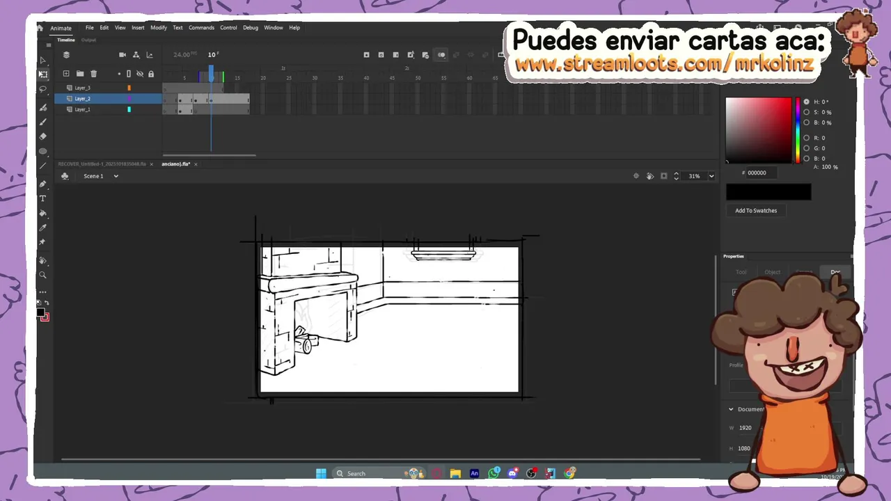The width and height of the screenshot is (891, 501).
Task: Select the Asset Warp pin tool
Action: click(x=42, y=242)
